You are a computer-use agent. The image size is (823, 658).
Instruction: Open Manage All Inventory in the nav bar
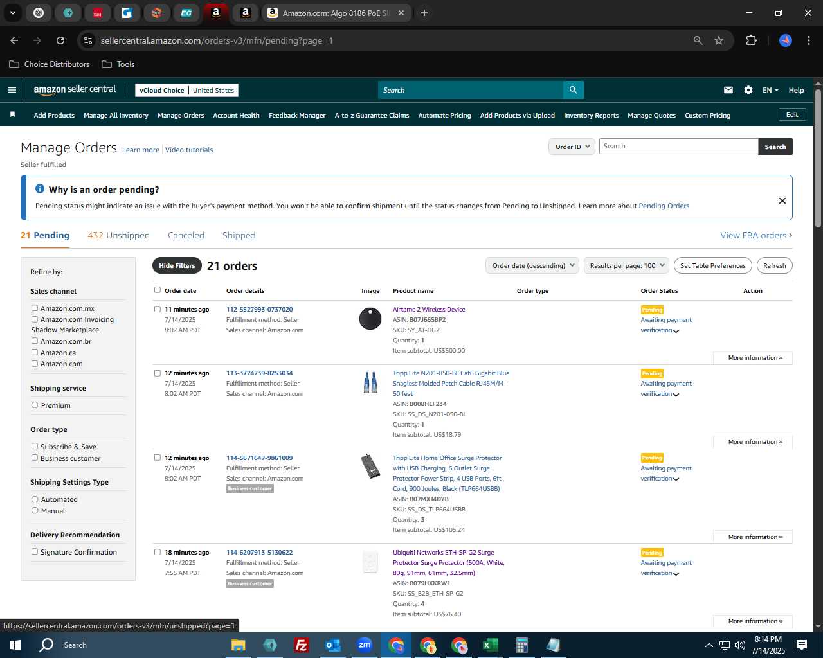tap(116, 116)
